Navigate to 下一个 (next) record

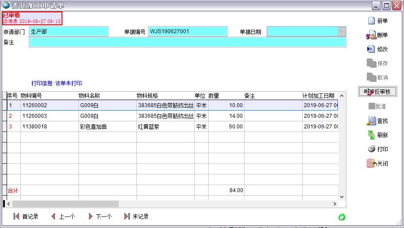tap(91, 216)
